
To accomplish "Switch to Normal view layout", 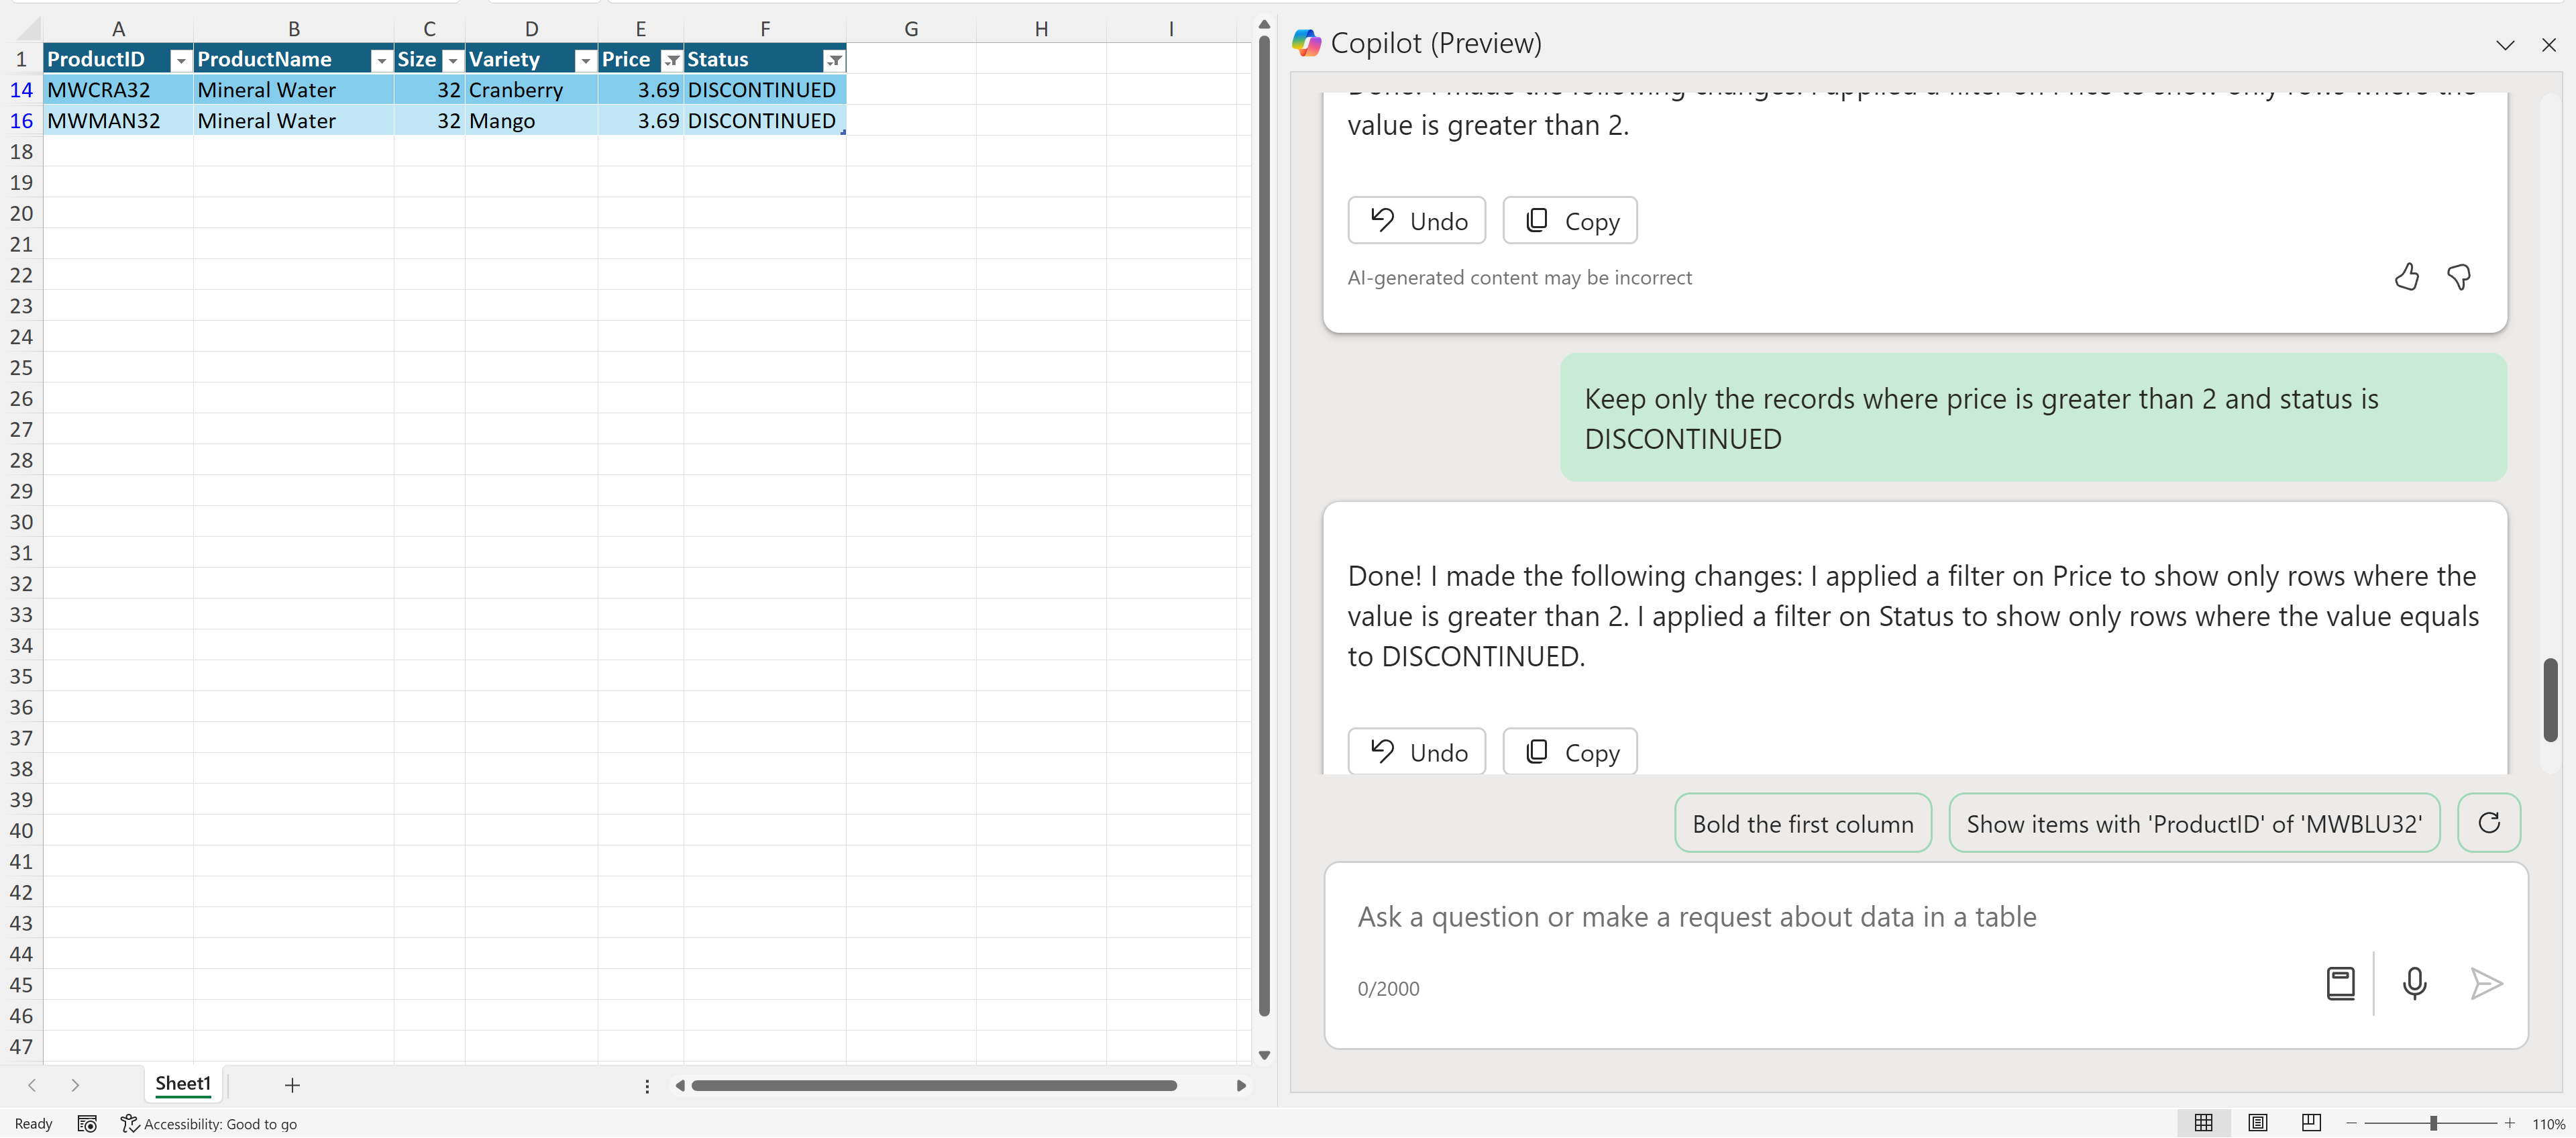I will (x=2203, y=1123).
